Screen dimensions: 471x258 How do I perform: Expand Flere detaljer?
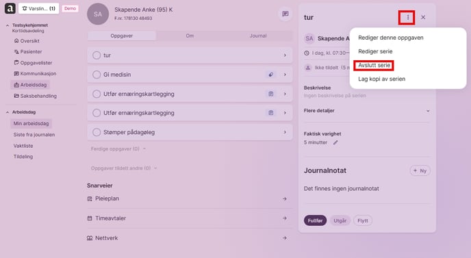(367, 111)
